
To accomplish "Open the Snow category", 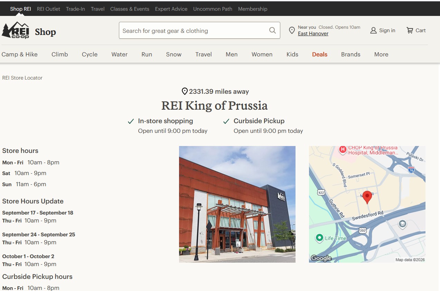I will [174, 54].
